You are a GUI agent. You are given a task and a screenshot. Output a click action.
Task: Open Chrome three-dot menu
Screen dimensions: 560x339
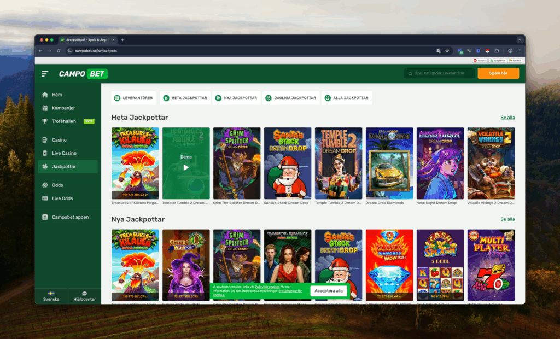(520, 51)
